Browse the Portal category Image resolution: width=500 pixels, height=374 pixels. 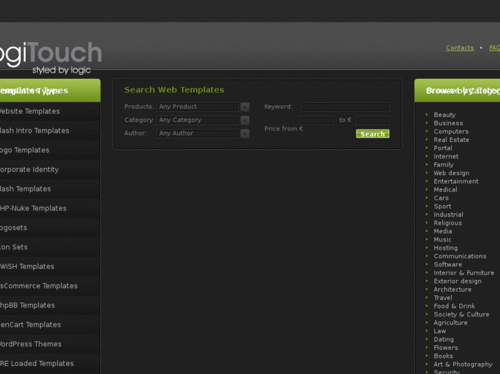coord(443,148)
